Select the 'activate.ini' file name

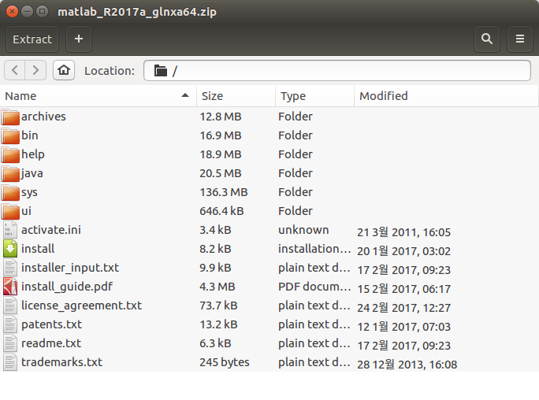pos(51,230)
